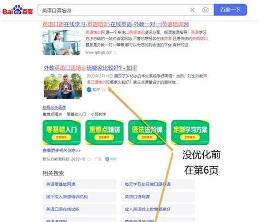Click 重难点精讲 text under the ad title
Screen dimensions: 259x222
click(x=52, y=114)
